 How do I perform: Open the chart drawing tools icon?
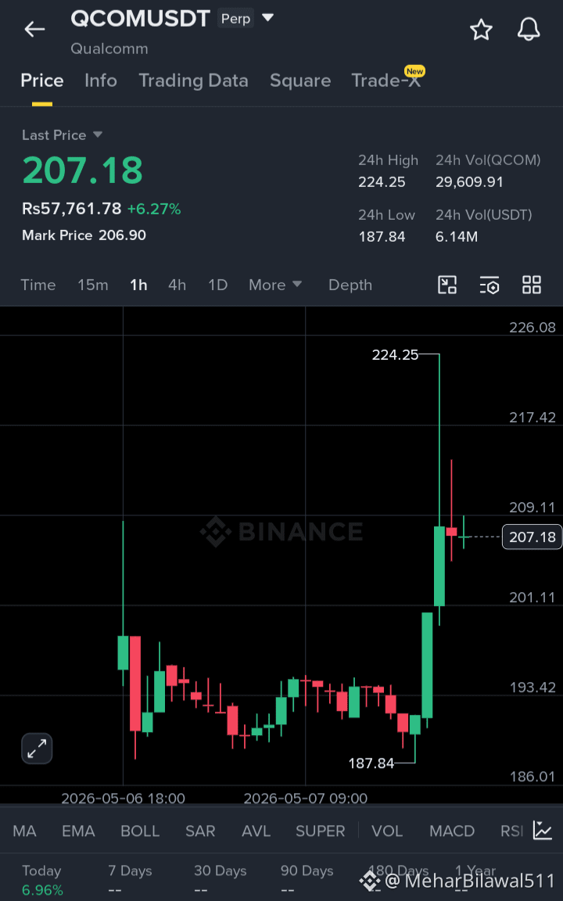point(447,285)
